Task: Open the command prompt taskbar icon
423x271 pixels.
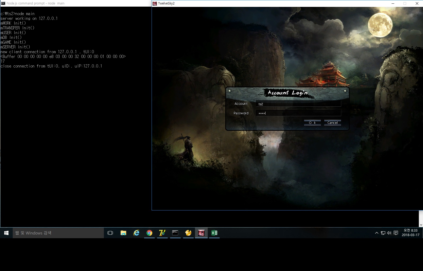Action: [x=175, y=233]
